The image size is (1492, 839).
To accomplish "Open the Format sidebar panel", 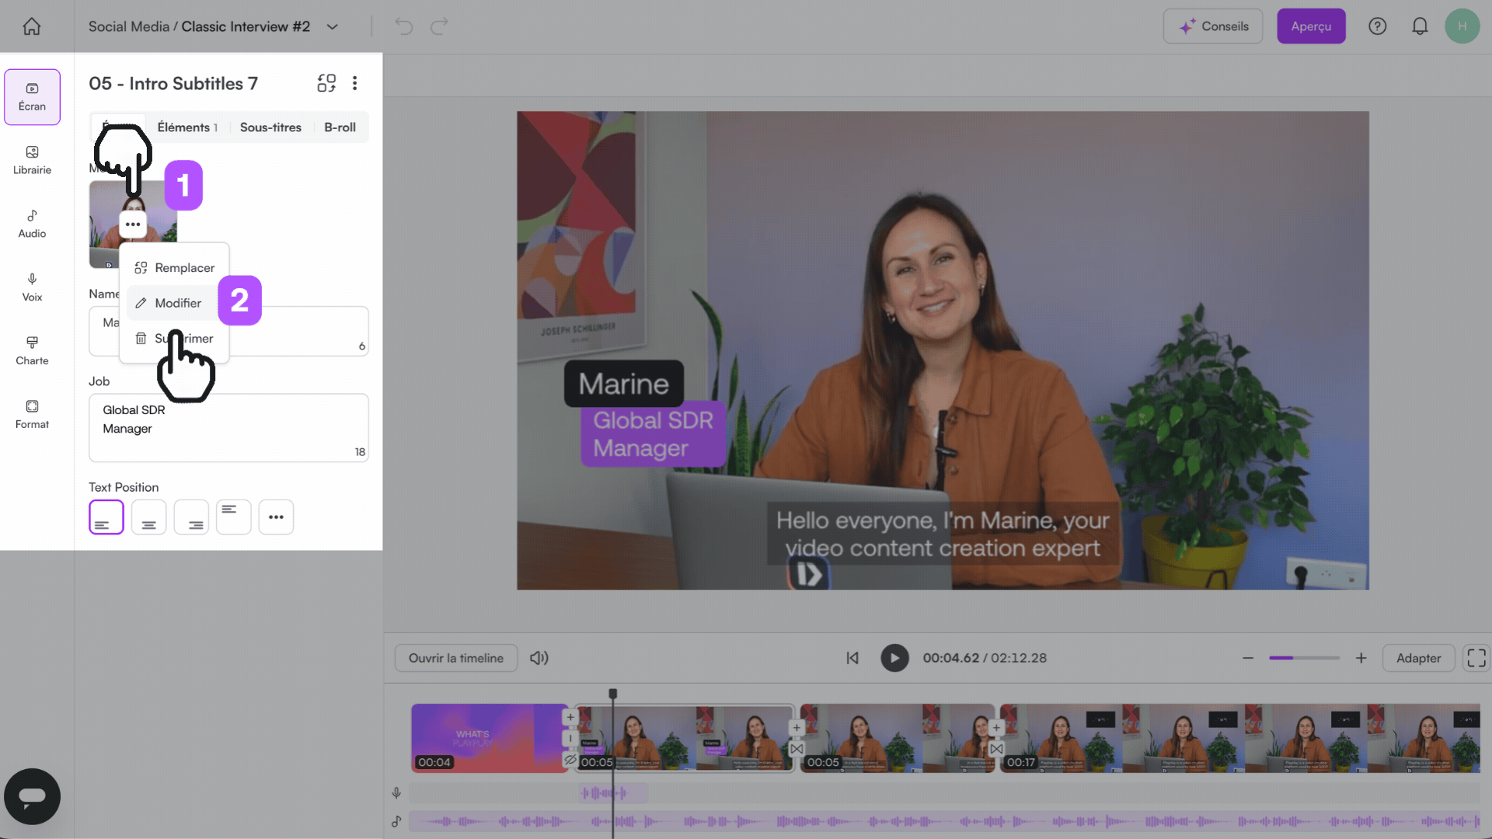I will pos(32,416).
